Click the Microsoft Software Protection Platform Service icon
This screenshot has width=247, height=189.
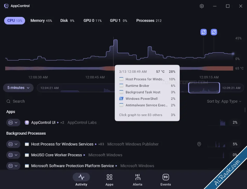[27, 166]
